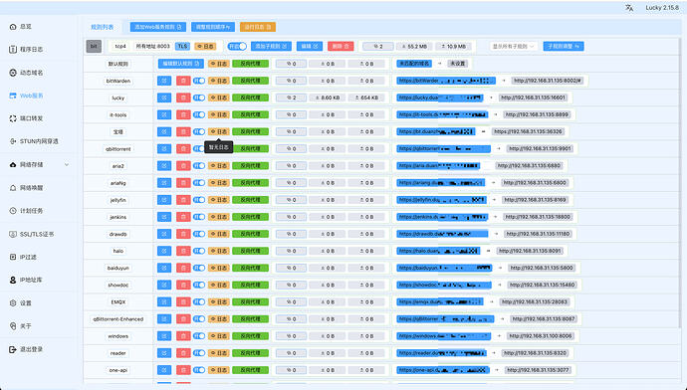Delete the EMQX sub-rule

pos(183,302)
